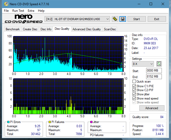The width and height of the screenshot is (171, 140).
Task: Click the Nero app title icon
Action: click(x=6, y=4)
